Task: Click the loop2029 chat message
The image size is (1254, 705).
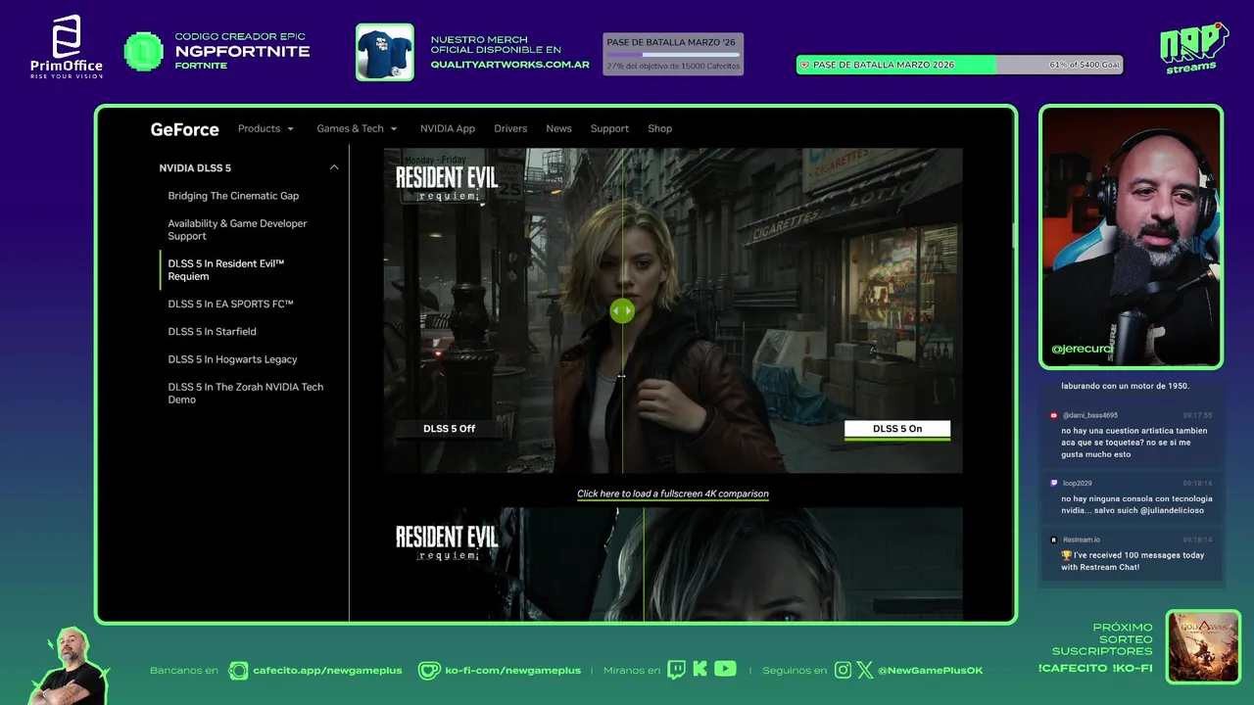Action: (x=1131, y=498)
